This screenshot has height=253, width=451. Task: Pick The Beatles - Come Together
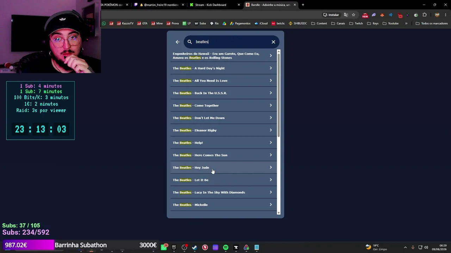(224, 105)
